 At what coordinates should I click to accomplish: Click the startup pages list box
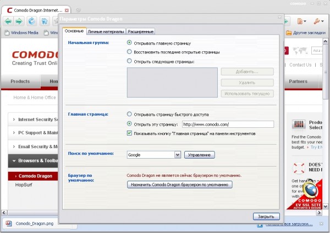pos(172,83)
